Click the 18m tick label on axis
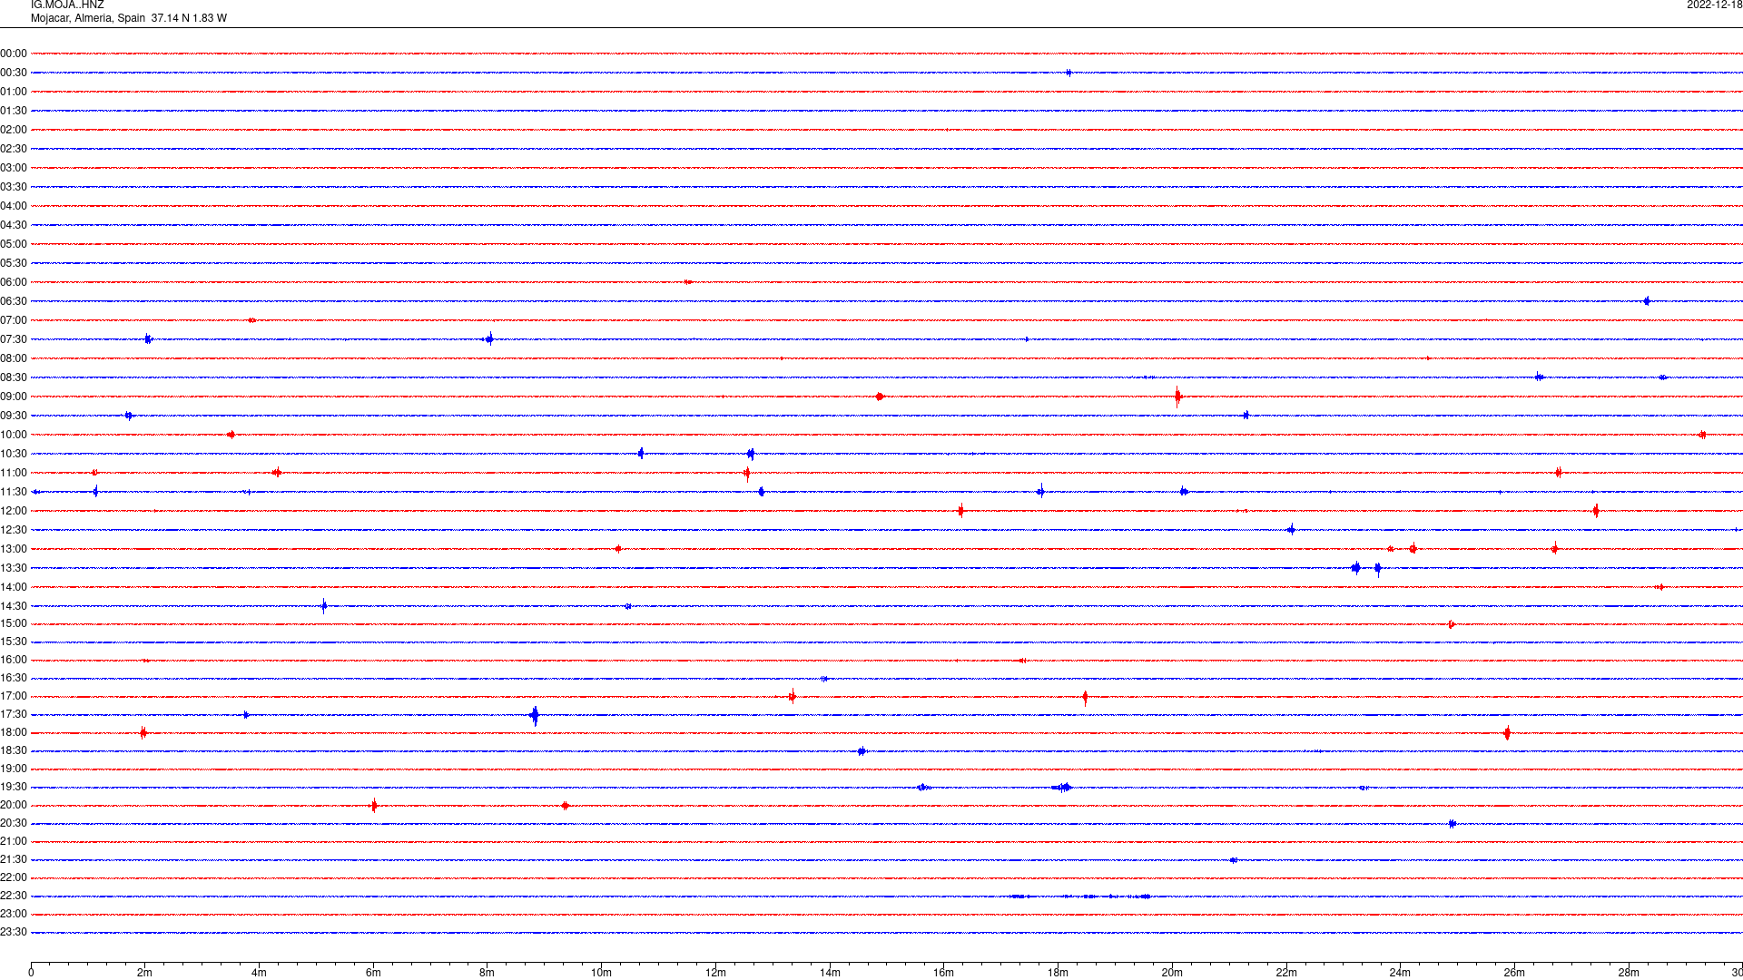The height and width of the screenshot is (980, 1743). click(x=1058, y=973)
